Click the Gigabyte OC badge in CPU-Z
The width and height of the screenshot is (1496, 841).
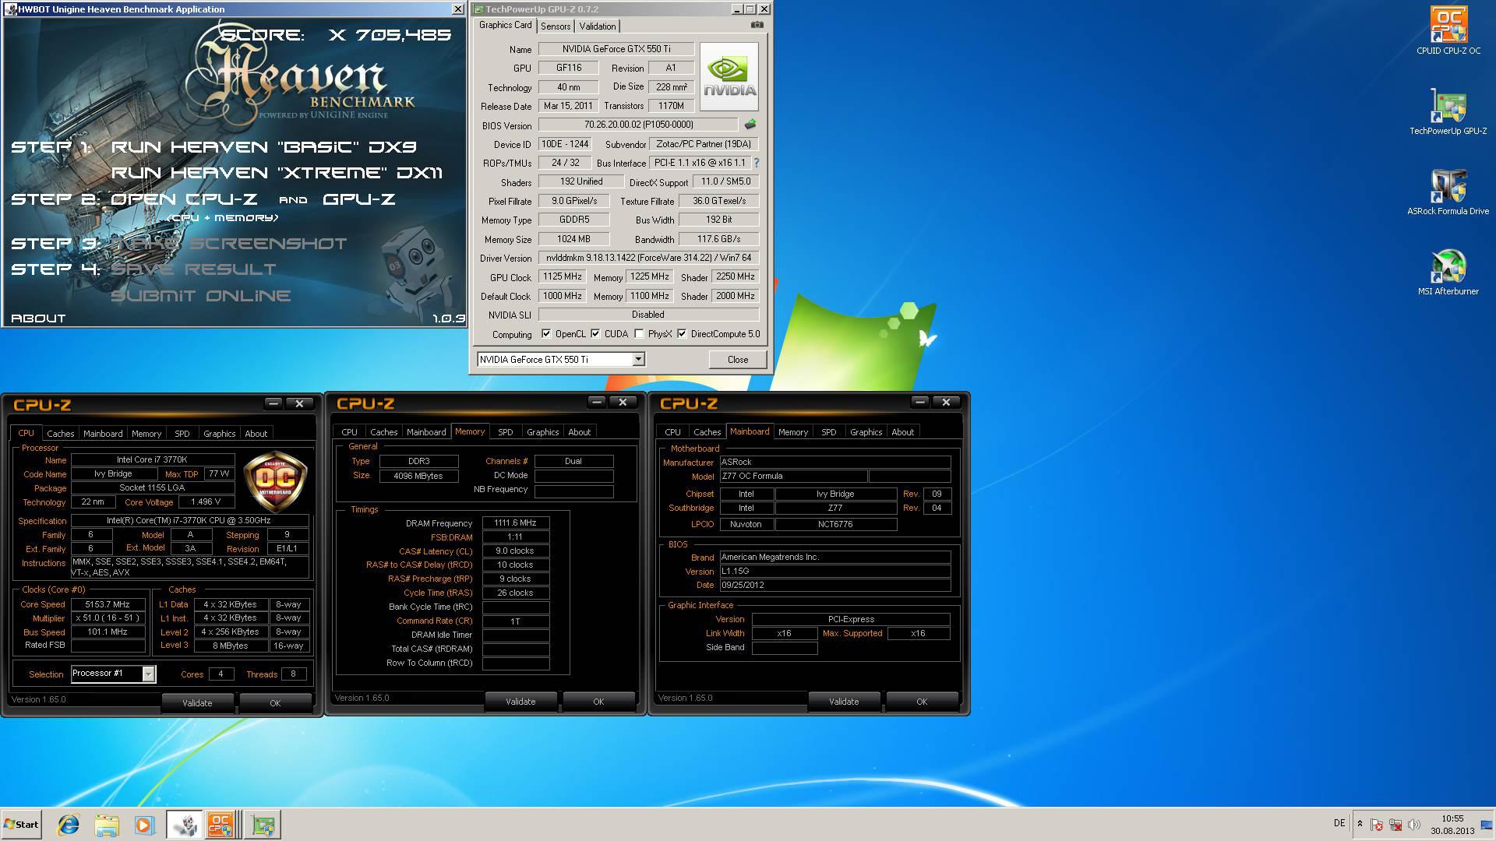click(x=275, y=481)
